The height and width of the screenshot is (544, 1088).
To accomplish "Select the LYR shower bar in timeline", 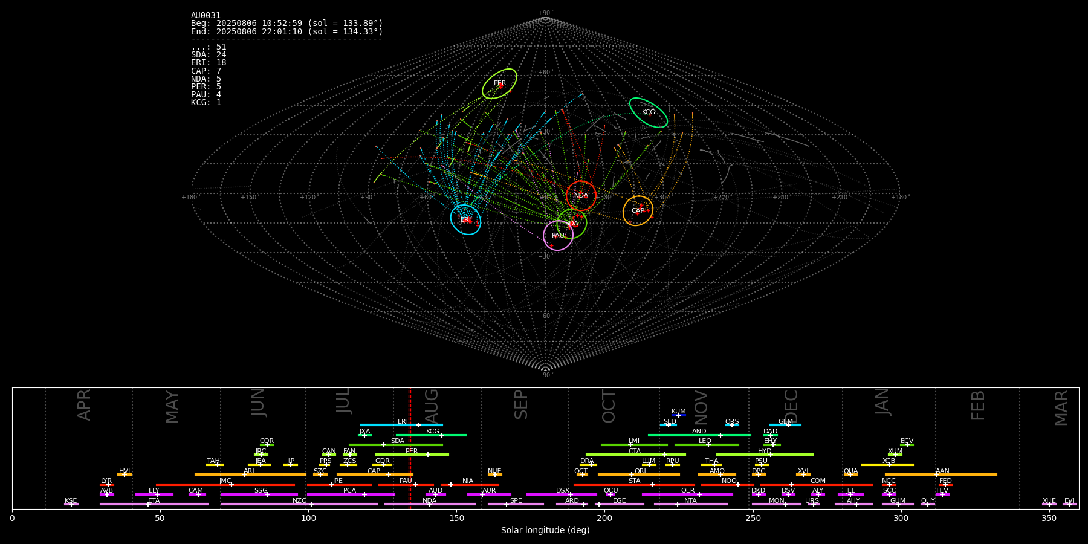I will click(107, 485).
